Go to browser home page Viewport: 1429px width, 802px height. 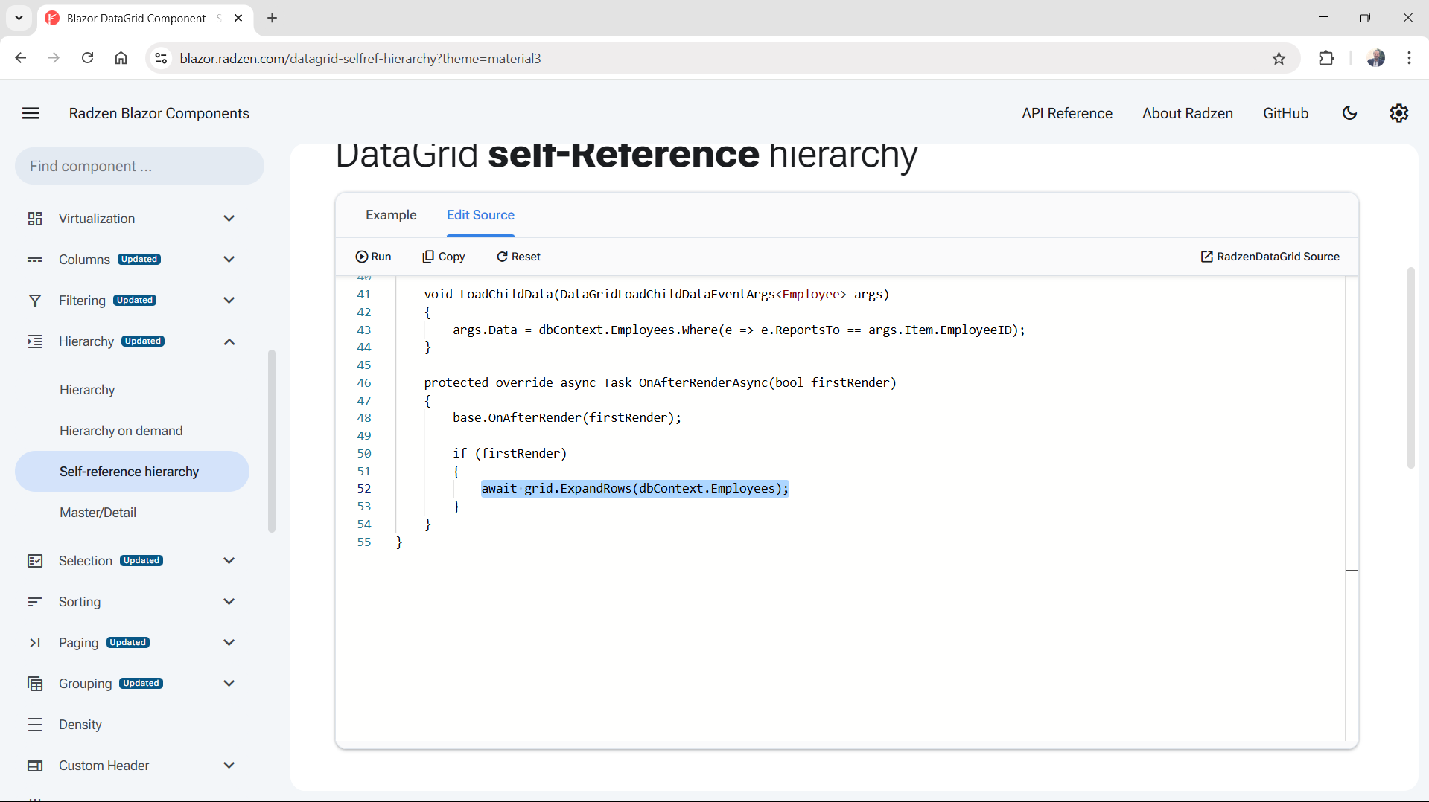121,59
